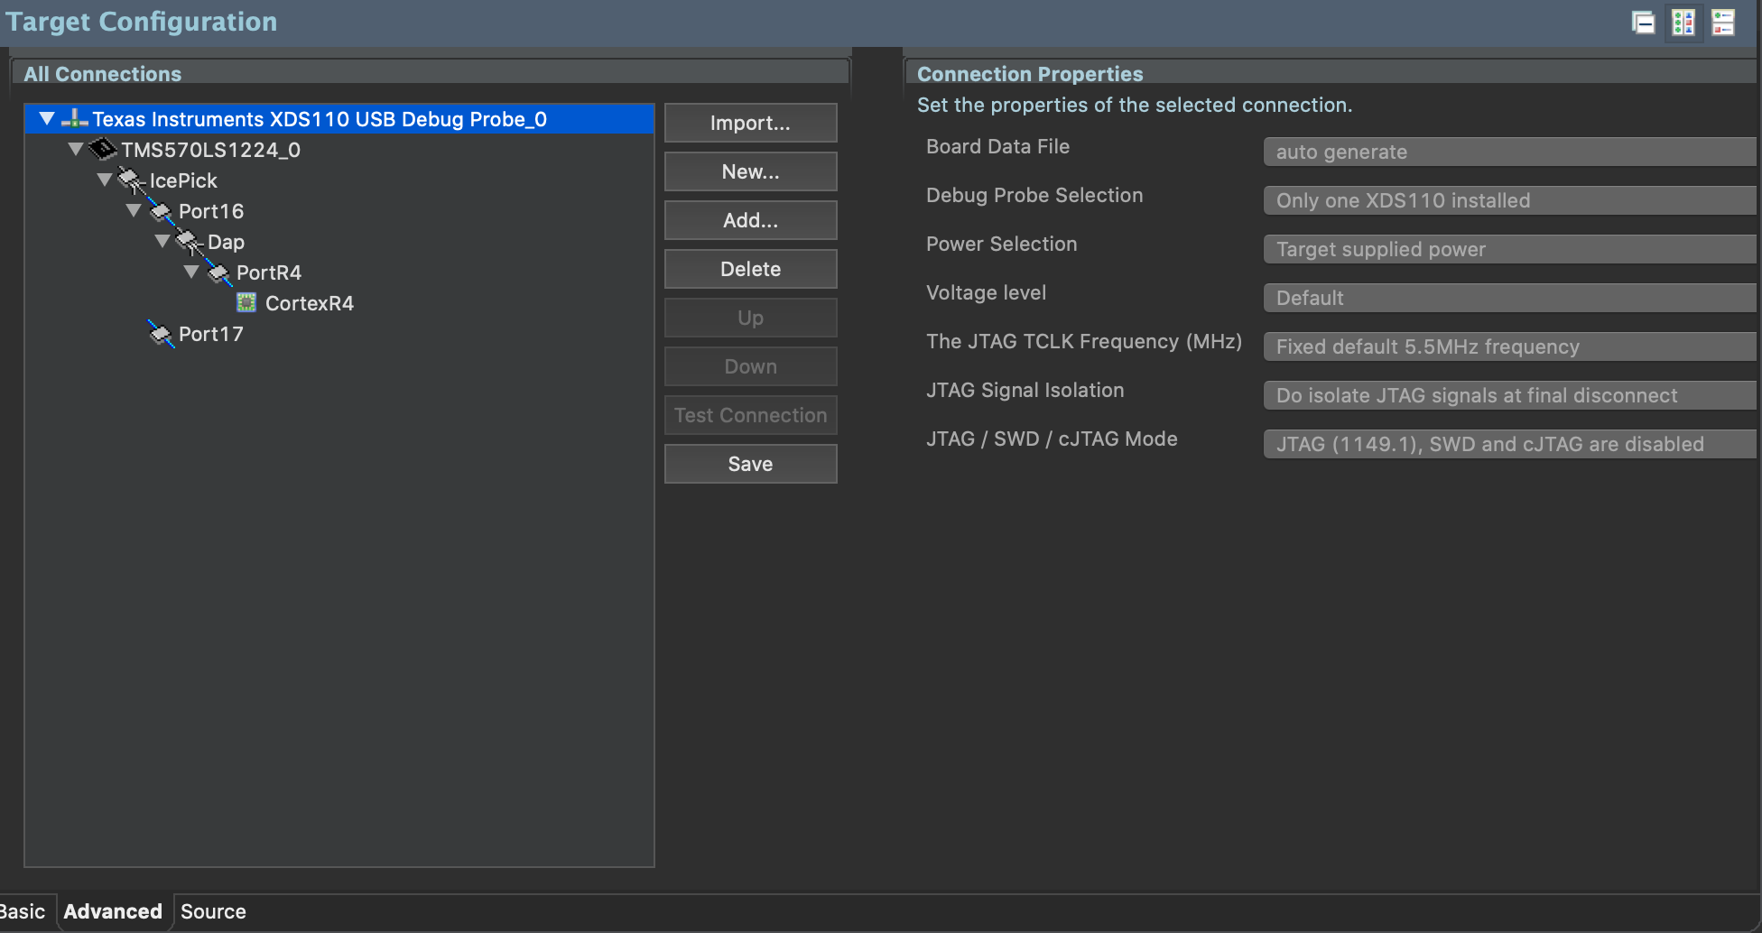Click 'The JTAG TCLK Frequency (MHz)' label

coord(1084,341)
